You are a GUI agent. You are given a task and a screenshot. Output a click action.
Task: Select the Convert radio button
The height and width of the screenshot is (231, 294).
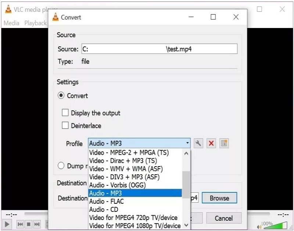click(61, 95)
